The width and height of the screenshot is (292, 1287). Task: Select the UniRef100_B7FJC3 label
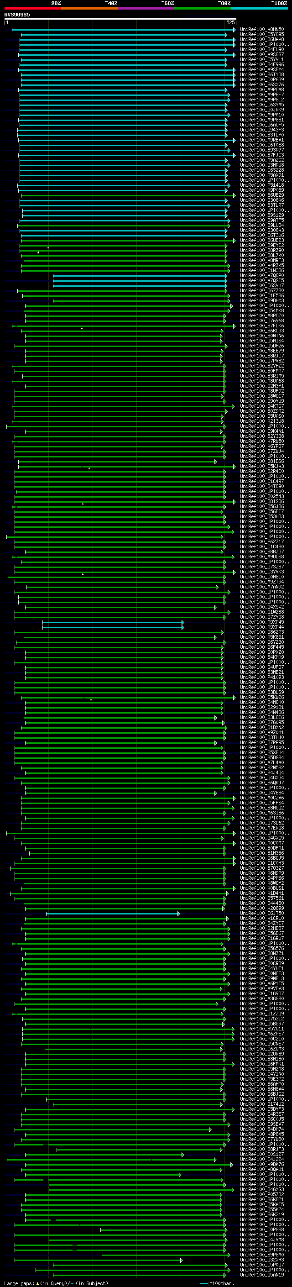pyautogui.click(x=262, y=155)
